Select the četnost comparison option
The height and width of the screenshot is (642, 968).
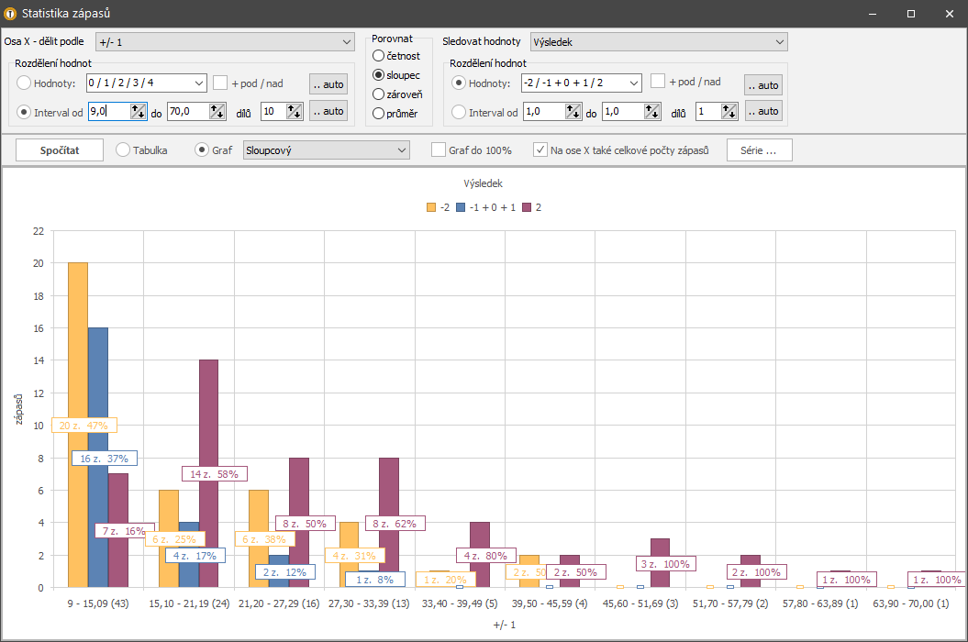tap(378, 56)
